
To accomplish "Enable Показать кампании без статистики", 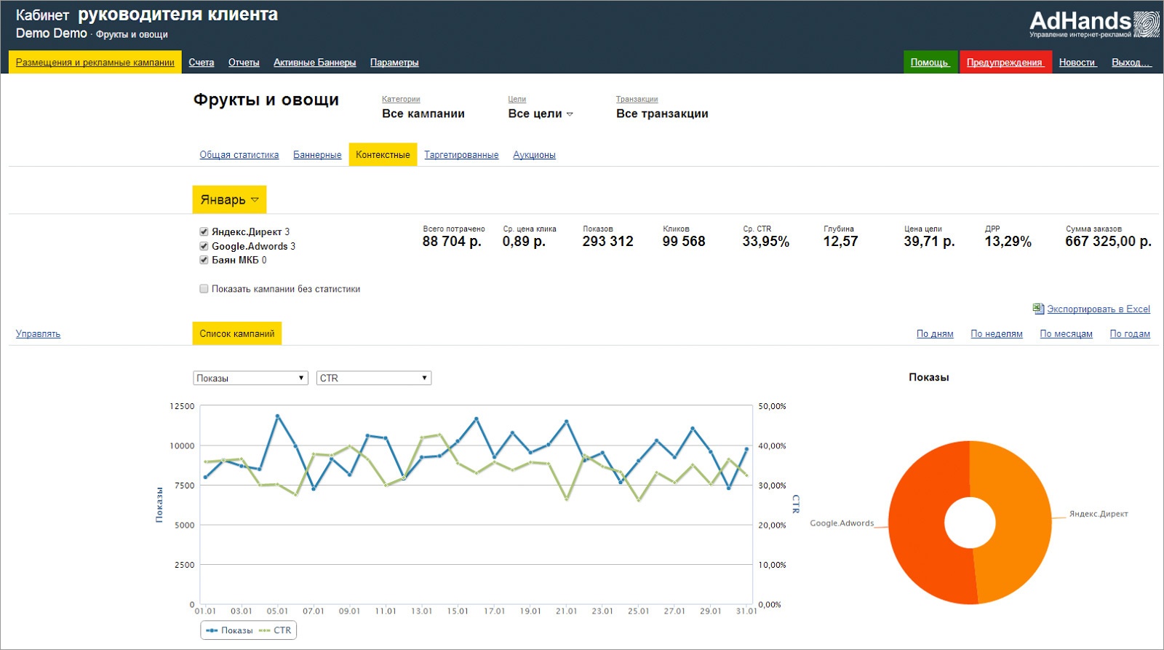I will click(204, 289).
